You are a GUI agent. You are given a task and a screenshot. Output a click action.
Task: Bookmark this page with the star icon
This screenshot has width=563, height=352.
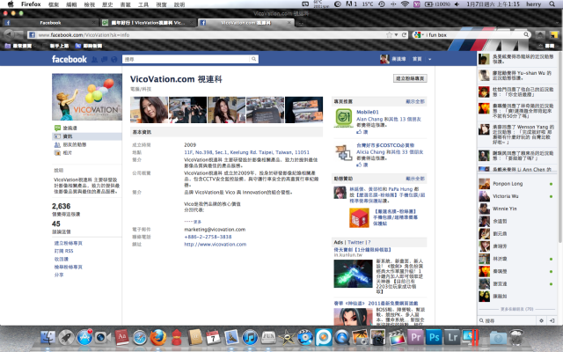coord(389,35)
